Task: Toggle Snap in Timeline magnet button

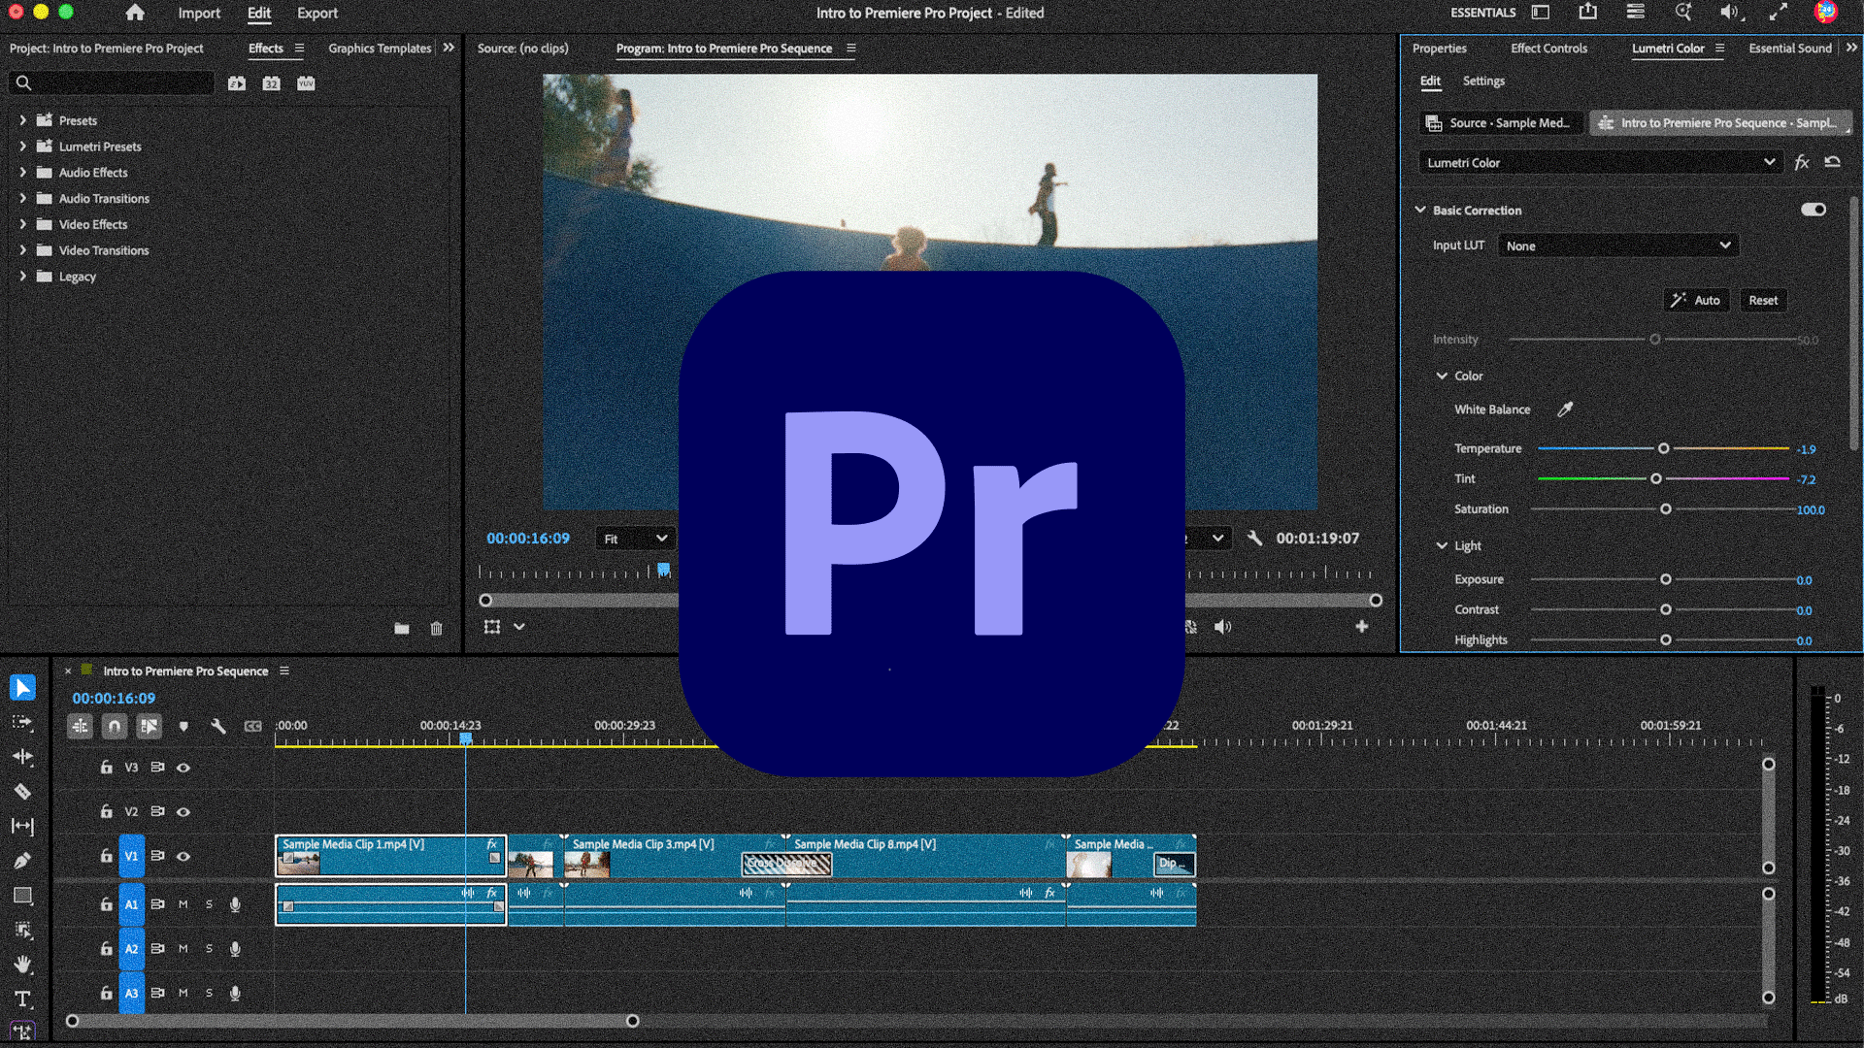Action: (x=115, y=726)
